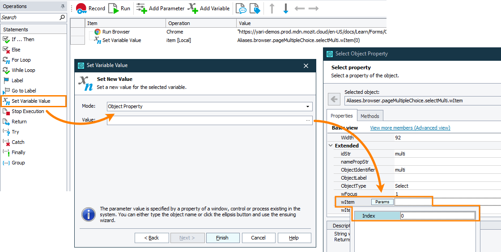Select the Properties tab
This screenshot has height=252, width=501.
pos(341,116)
